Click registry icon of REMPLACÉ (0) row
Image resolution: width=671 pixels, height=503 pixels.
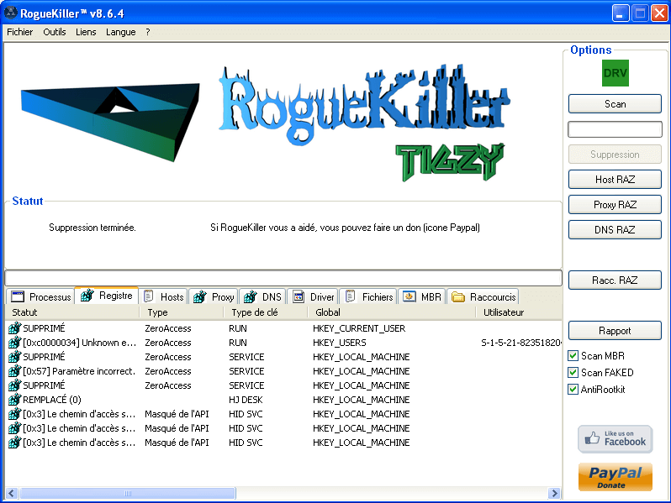14,400
